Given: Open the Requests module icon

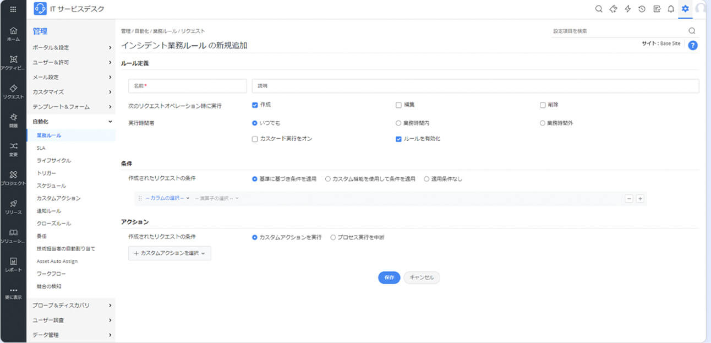Looking at the screenshot, I should click(x=13, y=91).
